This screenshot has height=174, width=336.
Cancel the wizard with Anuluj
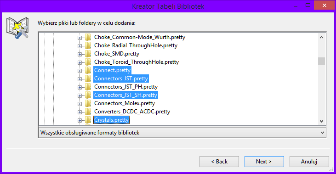click(309, 162)
